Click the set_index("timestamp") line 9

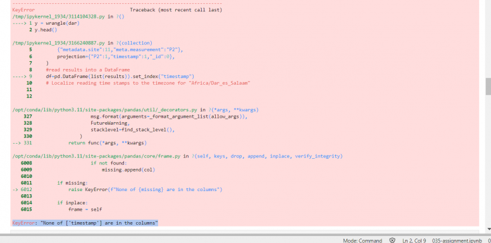120,77
